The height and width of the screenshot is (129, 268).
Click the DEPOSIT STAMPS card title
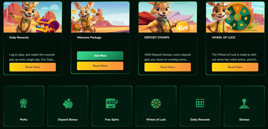[157, 37]
